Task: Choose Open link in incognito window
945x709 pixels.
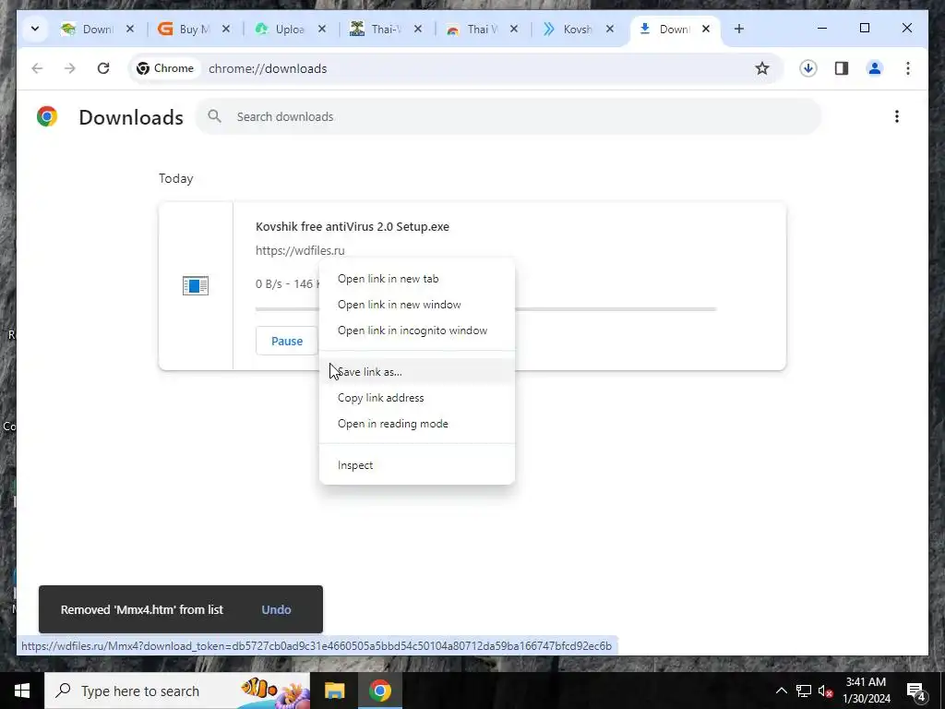Action: [417, 330]
